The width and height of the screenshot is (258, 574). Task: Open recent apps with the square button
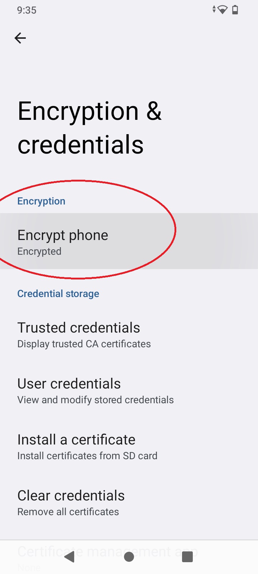point(187,557)
